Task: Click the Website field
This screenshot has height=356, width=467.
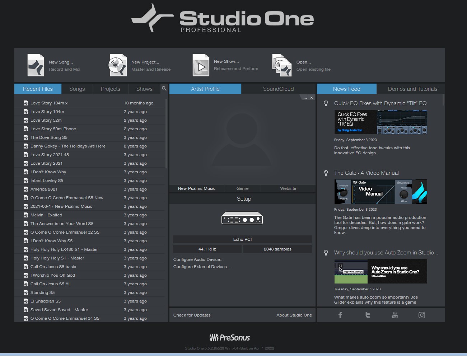Action: coord(288,188)
